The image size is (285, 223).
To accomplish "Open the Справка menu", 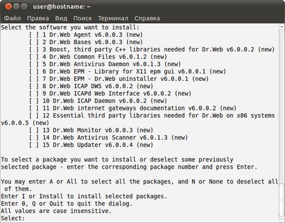I will point(147,18).
